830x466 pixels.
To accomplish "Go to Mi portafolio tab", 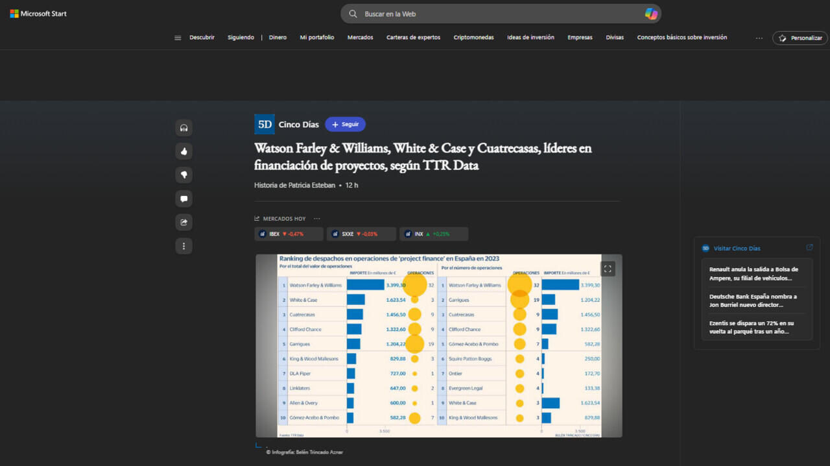I will point(317,38).
